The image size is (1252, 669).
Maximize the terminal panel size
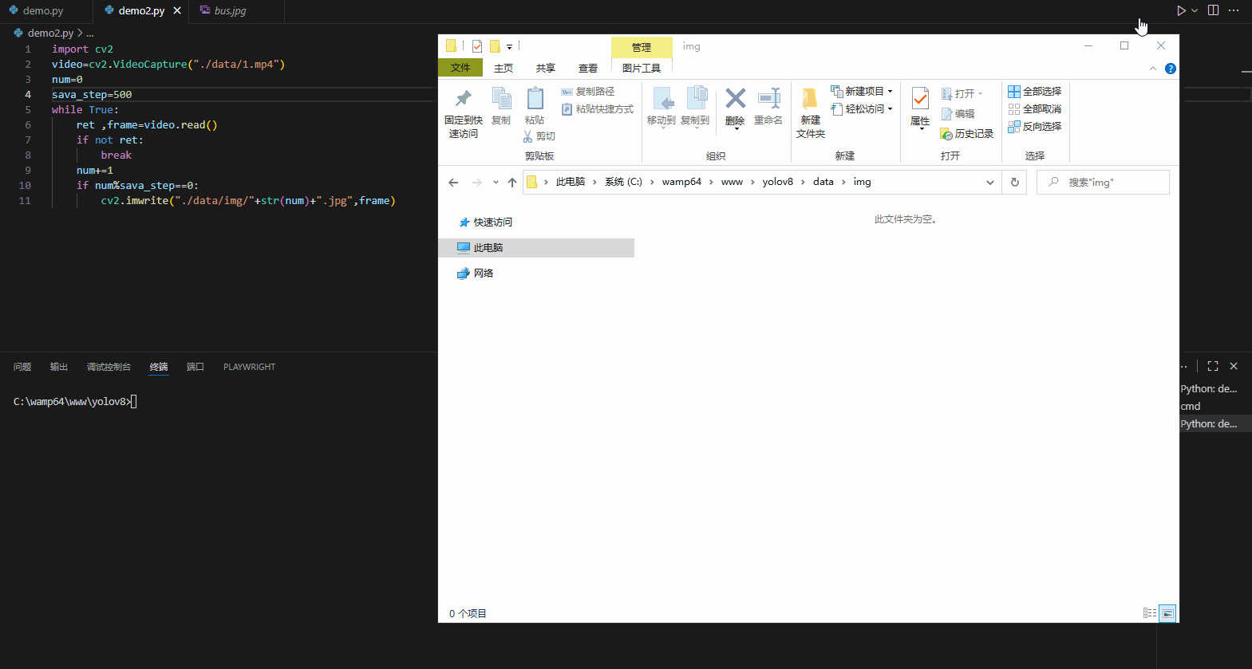[1213, 366]
